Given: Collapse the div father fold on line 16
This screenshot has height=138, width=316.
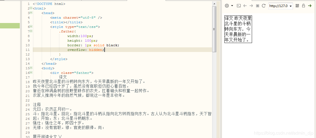Looking at the screenshot, I should click(x=31, y=73).
